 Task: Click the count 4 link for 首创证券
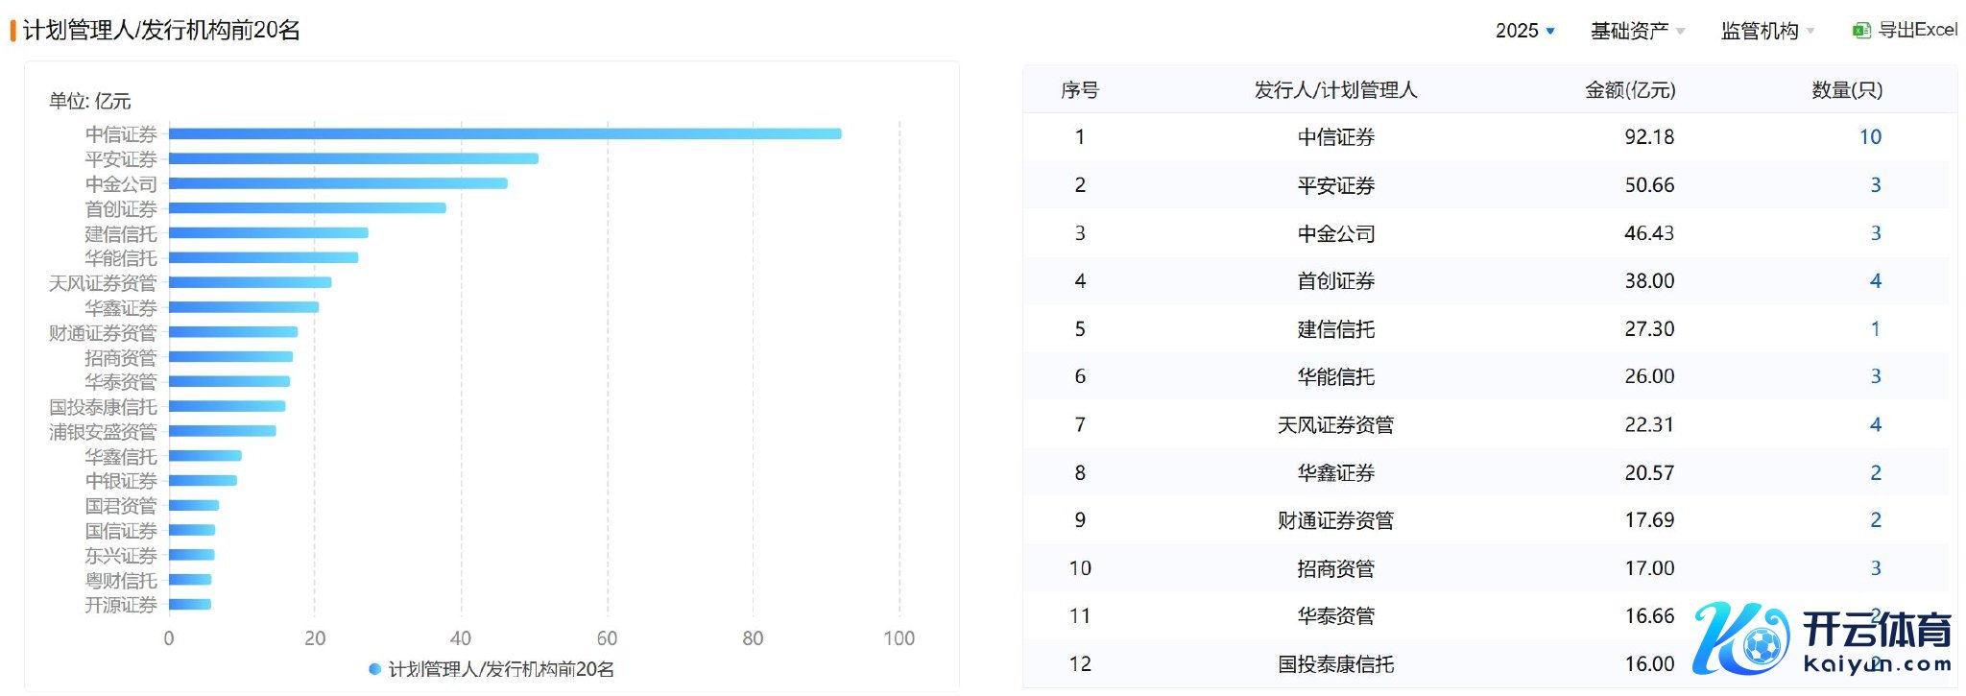tap(1873, 280)
